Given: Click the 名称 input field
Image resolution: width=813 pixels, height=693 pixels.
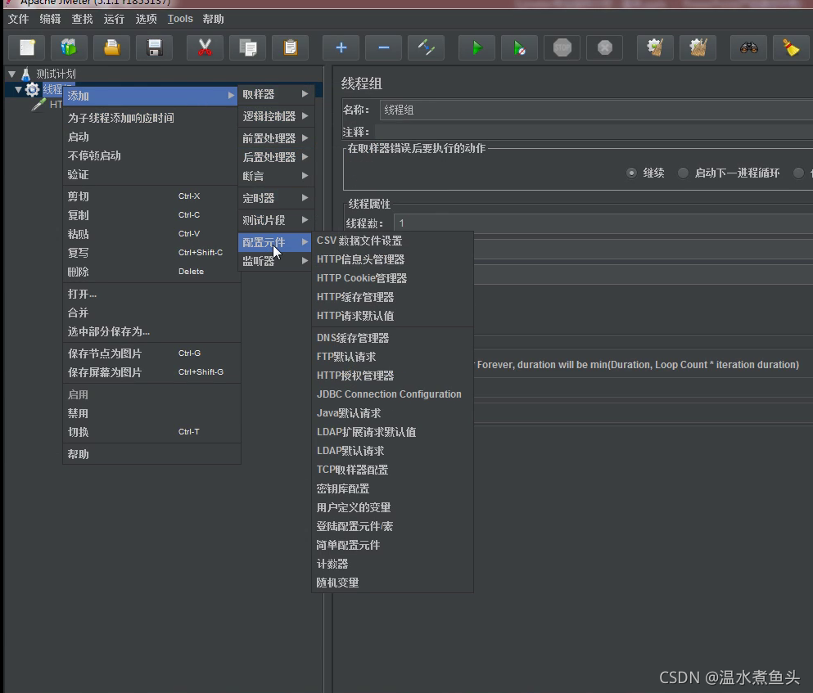Looking at the screenshot, I should 596,110.
